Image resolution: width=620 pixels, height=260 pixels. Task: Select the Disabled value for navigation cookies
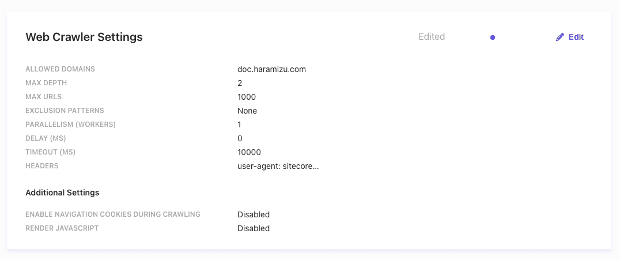tap(254, 214)
